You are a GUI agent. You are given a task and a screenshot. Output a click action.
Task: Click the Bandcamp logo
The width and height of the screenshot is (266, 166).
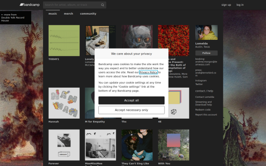click(x=30, y=5)
